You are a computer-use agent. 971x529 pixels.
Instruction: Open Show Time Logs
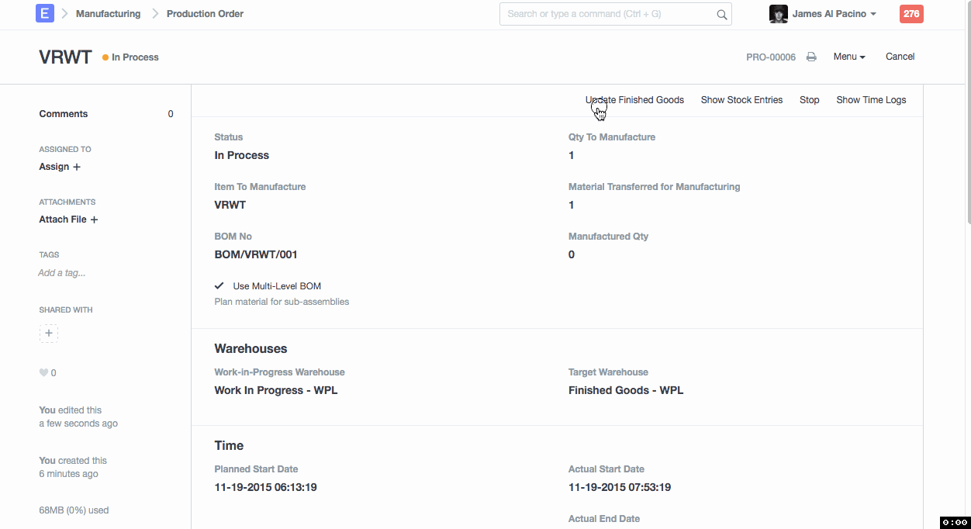point(871,100)
